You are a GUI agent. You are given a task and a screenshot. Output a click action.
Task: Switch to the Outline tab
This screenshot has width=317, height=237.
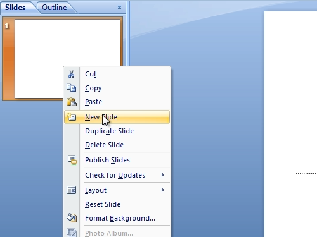coord(55,8)
